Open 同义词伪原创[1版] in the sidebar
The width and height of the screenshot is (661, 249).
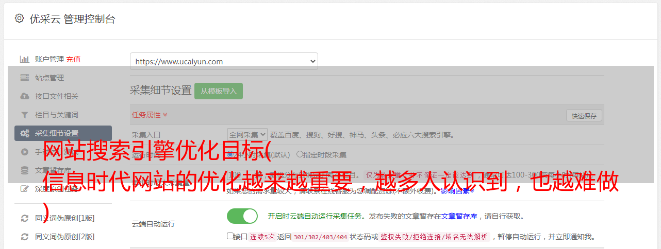pyautogui.click(x=65, y=218)
